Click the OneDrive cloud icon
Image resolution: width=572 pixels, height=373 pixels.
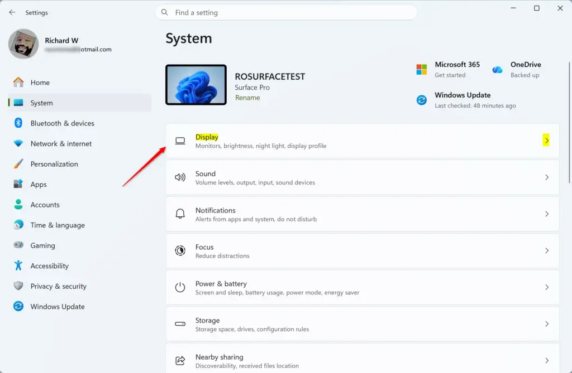pos(497,69)
